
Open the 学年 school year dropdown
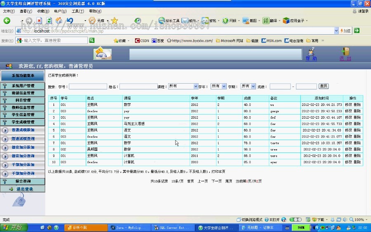click(218, 86)
